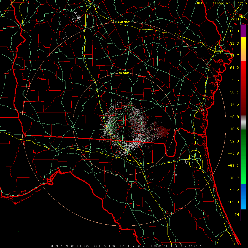The width and height of the screenshot is (248, 248).
Task: Click the VEL label above color scale
Action: [242, 16]
